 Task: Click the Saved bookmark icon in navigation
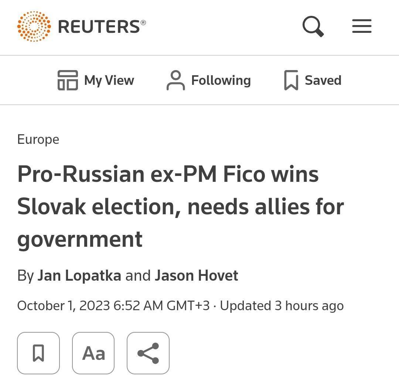(291, 80)
